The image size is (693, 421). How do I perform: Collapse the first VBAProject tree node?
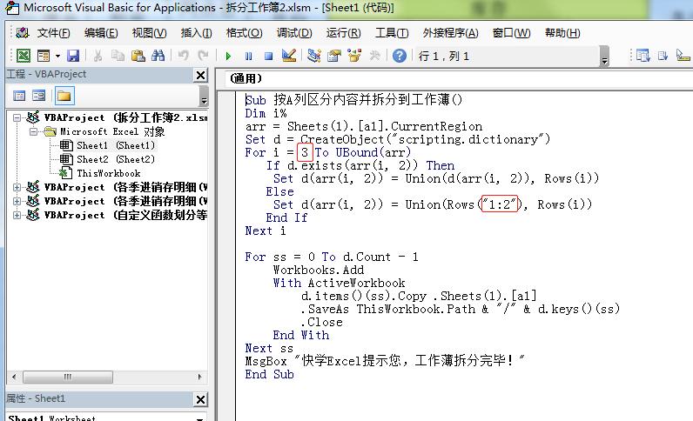17,117
